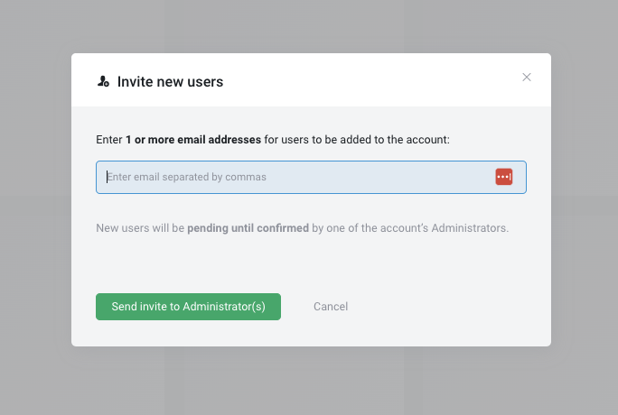Close the Invite new users dialog
Screen dimensions: 618x415
pos(527,78)
